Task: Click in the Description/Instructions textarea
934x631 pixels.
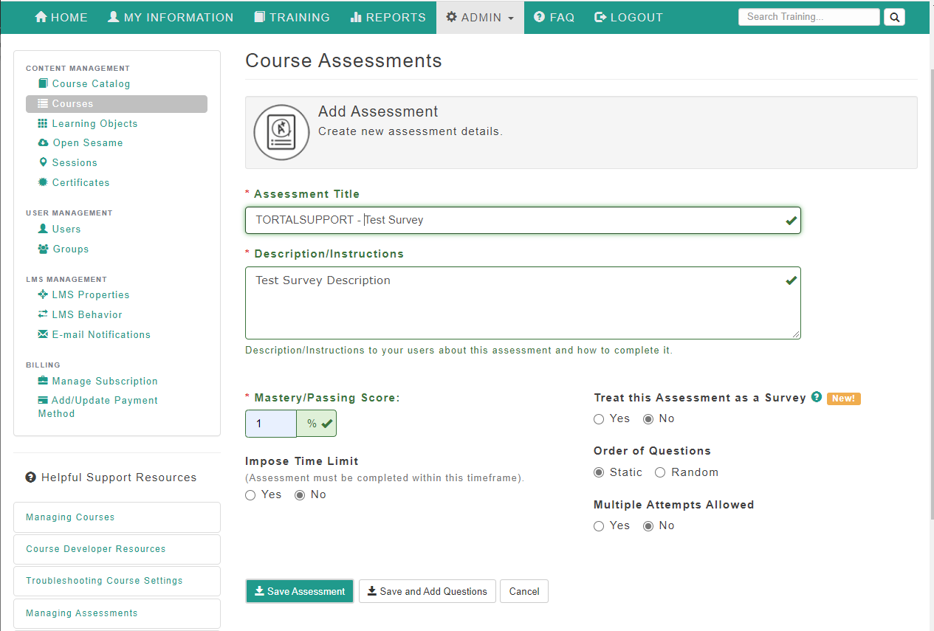Action: point(523,303)
